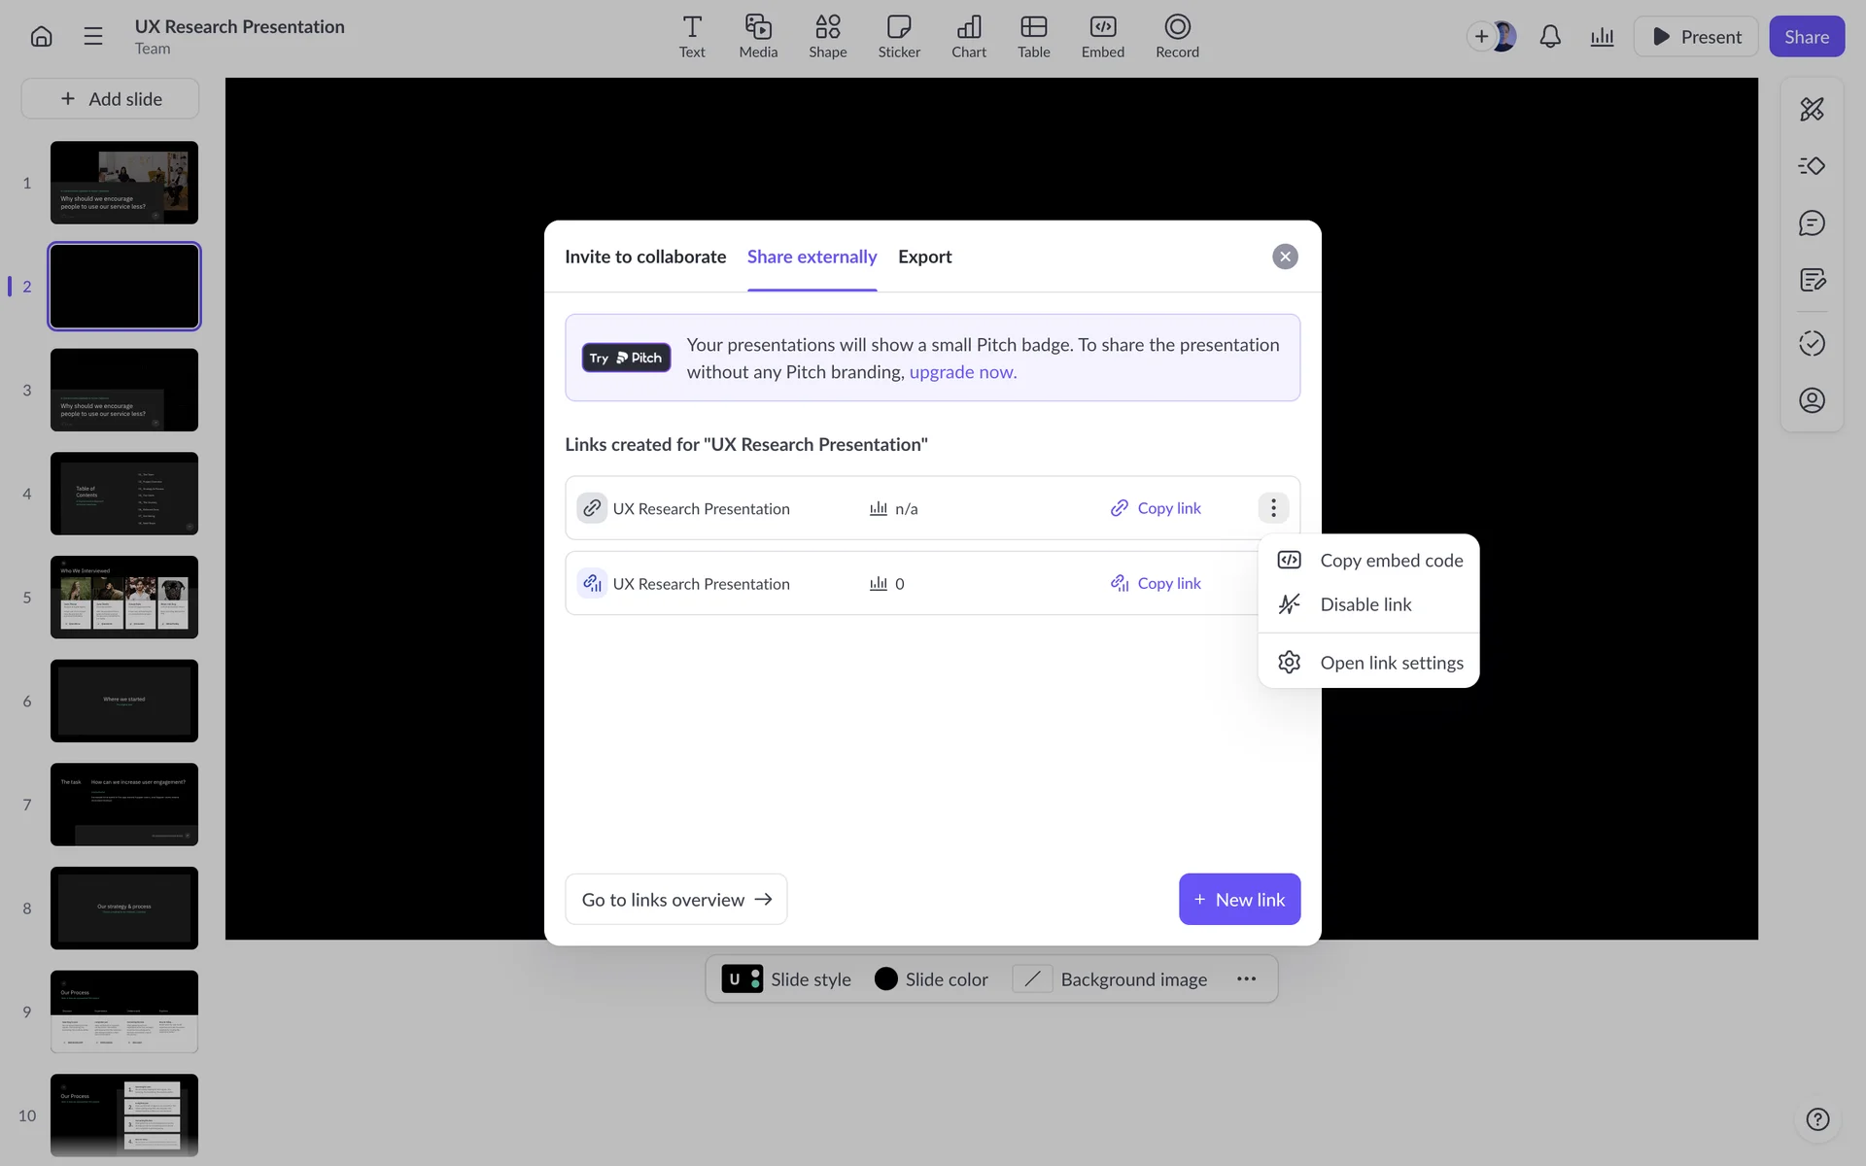Choose Copy embed code menu entry
Viewport: 1866px width, 1166px height.
[1390, 561]
